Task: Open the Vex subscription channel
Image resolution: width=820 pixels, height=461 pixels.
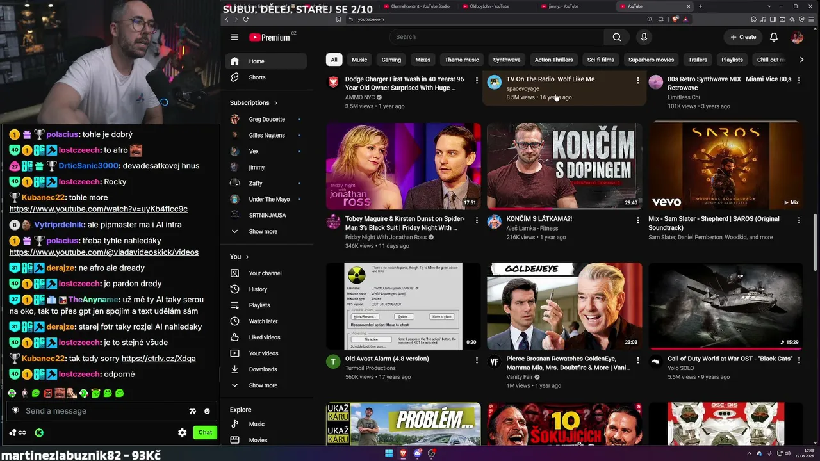Action: click(266, 151)
